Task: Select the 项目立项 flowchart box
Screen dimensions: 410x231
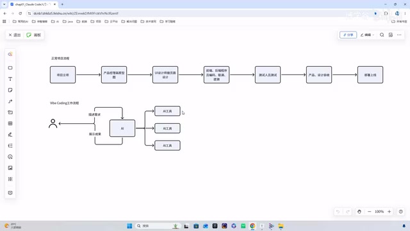Action: (x=63, y=75)
